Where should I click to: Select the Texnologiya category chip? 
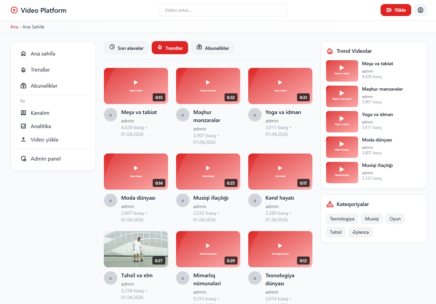(342, 218)
